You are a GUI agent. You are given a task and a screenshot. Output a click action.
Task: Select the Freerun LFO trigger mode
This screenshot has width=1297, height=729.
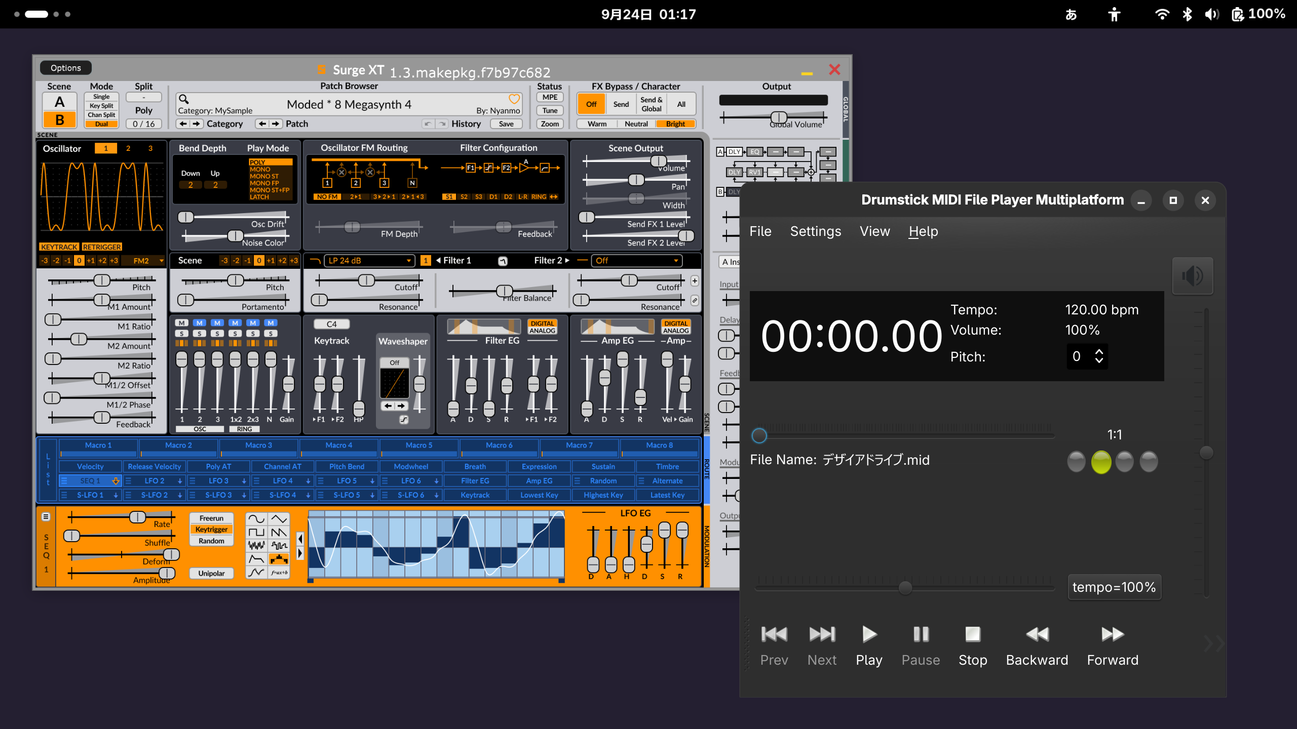211,518
